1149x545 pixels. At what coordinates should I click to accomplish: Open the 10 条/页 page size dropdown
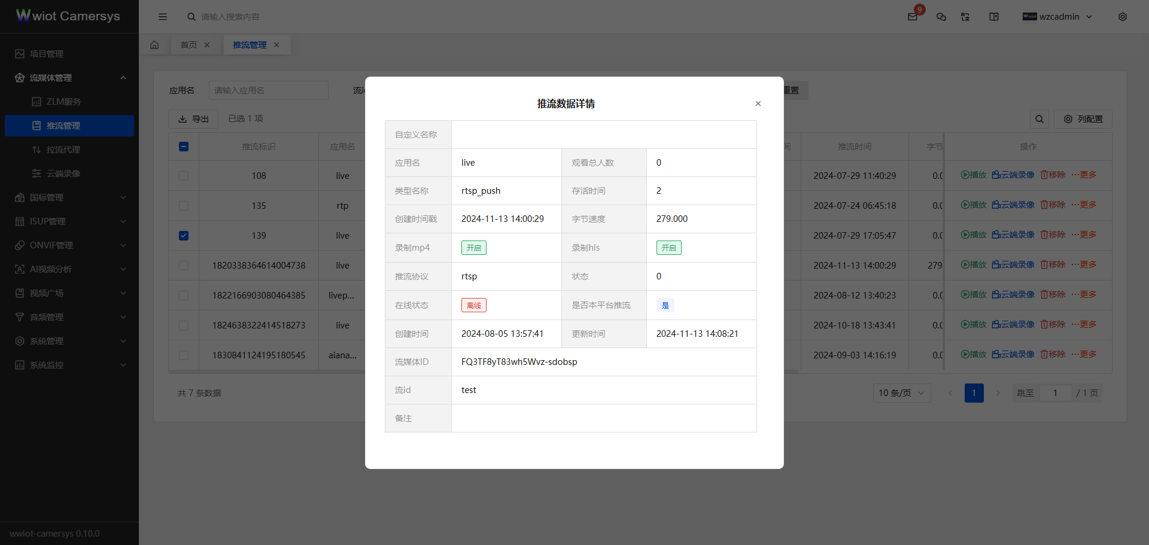click(x=901, y=393)
